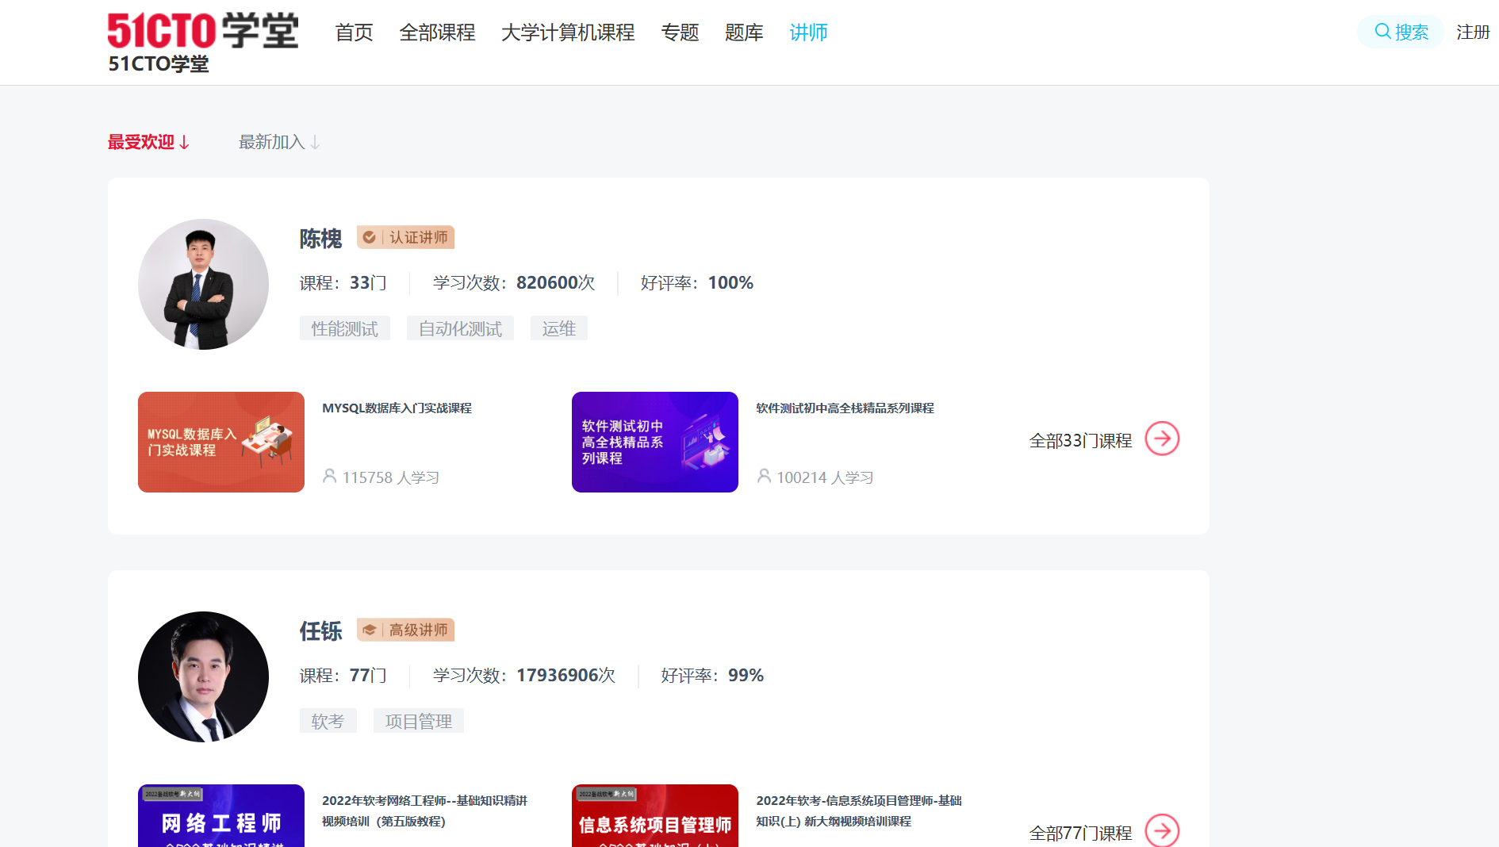Click the circled arrow beside 全部77门课程
1499x847 pixels.
coord(1162,830)
